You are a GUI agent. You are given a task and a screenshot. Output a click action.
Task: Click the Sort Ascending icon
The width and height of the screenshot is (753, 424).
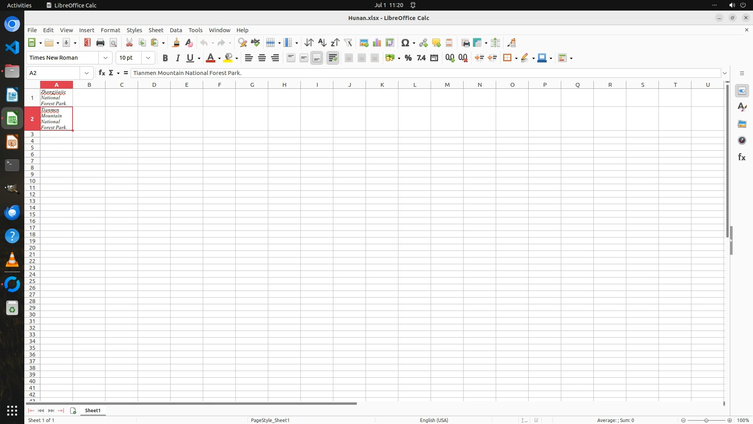point(322,43)
